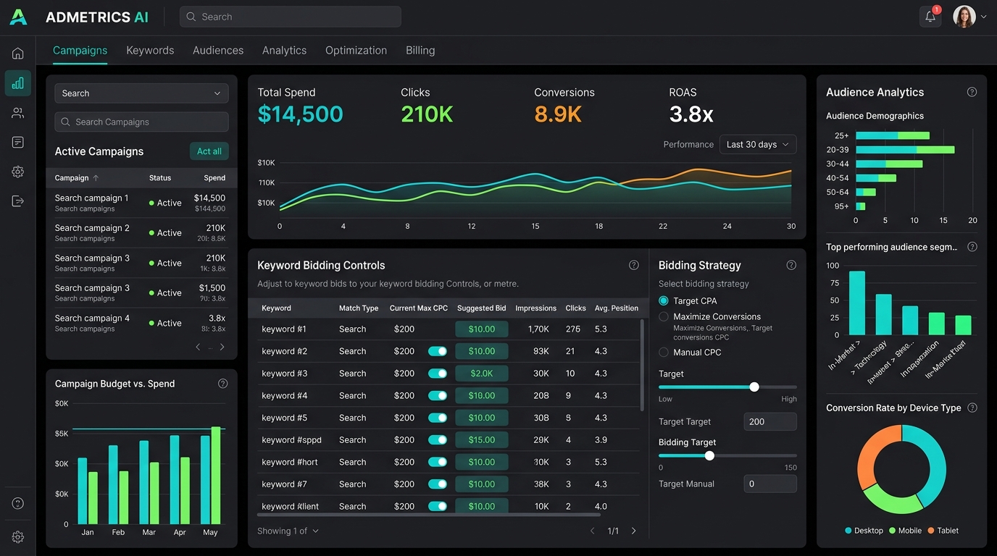This screenshot has height=556, width=997.
Task: Switch to the Billing tab
Action: coord(420,50)
